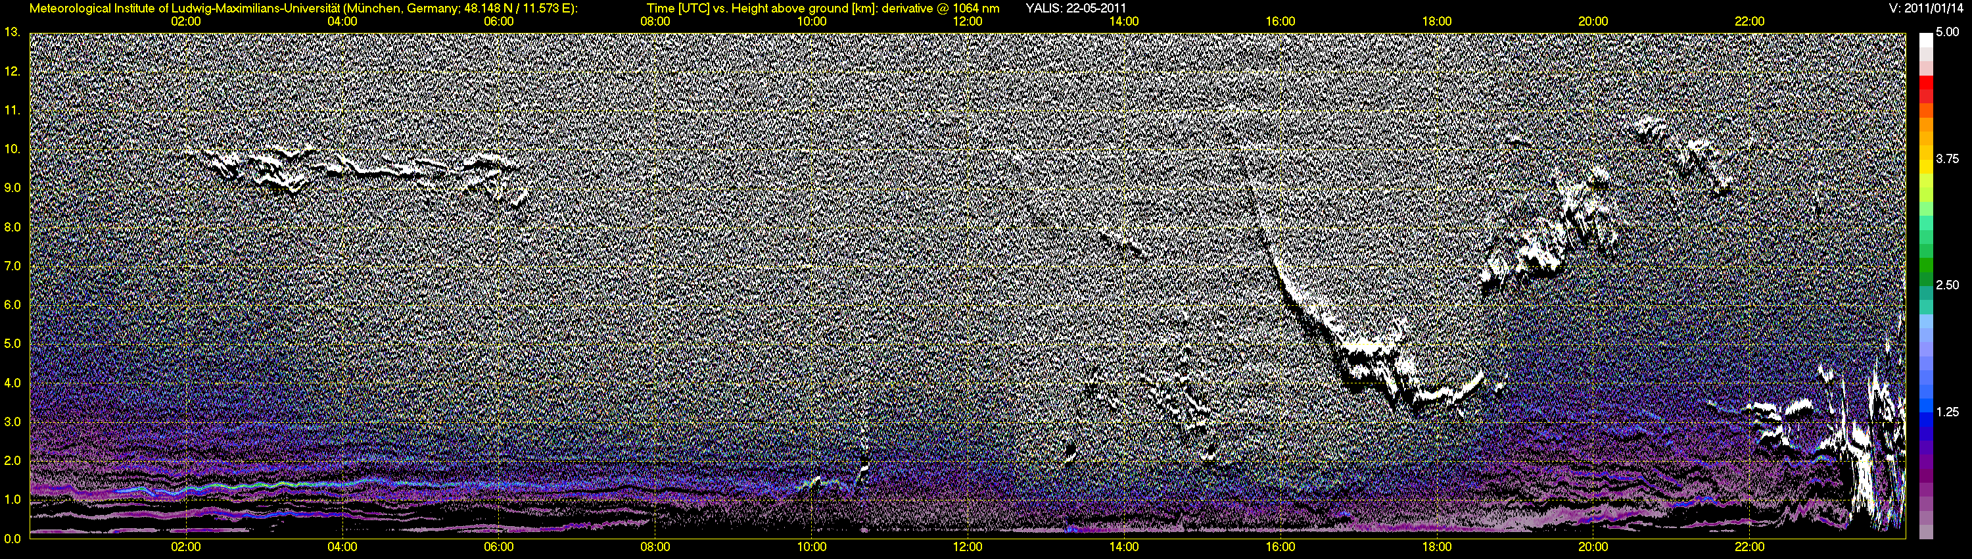Select the 14:00 label on the bottom time axis

click(x=1124, y=547)
